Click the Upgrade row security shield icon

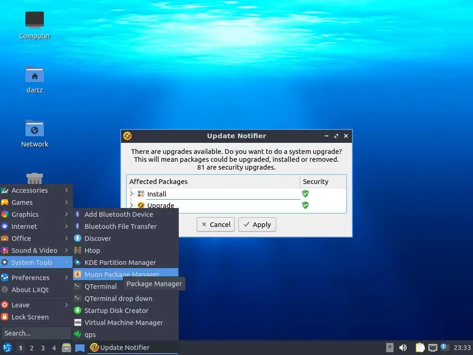point(305,205)
